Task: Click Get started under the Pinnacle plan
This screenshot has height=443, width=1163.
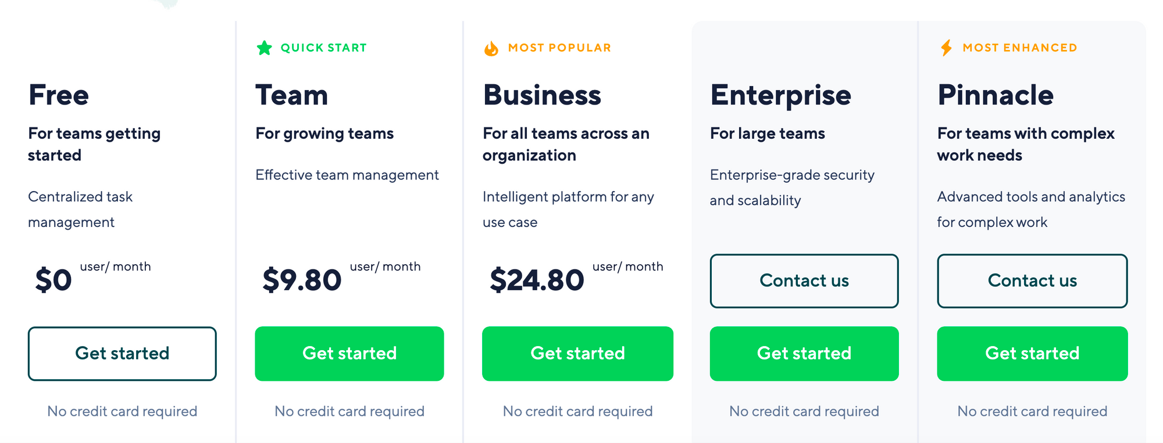Action: pyautogui.click(x=1032, y=354)
